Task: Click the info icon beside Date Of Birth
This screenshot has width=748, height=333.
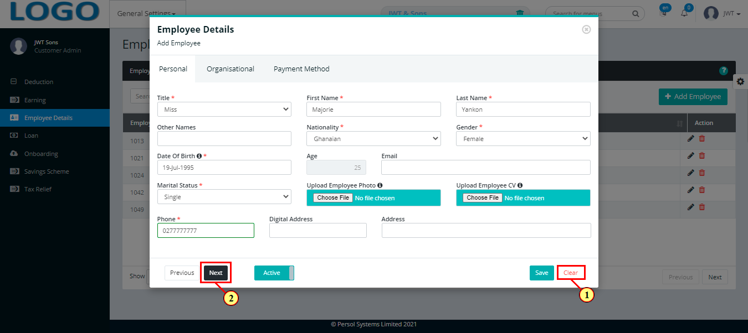Action: pos(199,157)
